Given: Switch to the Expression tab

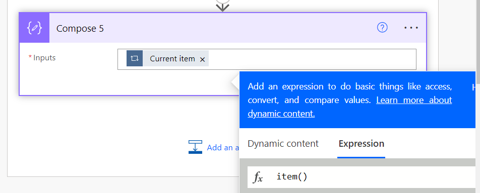Looking at the screenshot, I should click(361, 144).
